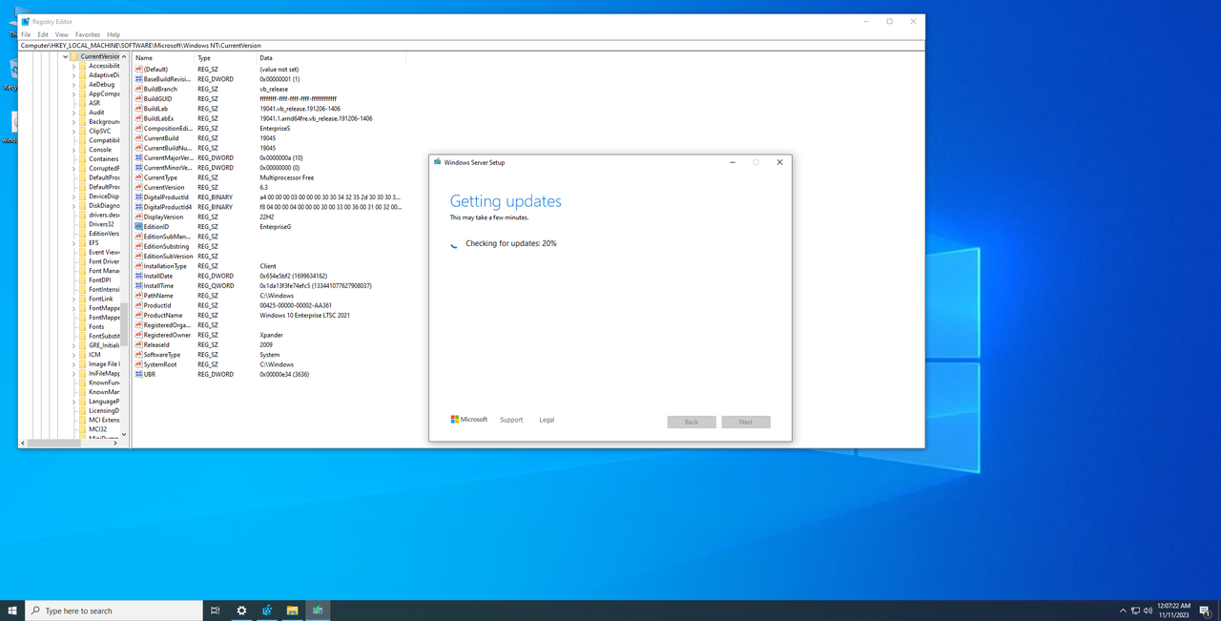Screen dimensions: 1221x621
Task: Click the EFS key folder icon
Action: point(83,242)
